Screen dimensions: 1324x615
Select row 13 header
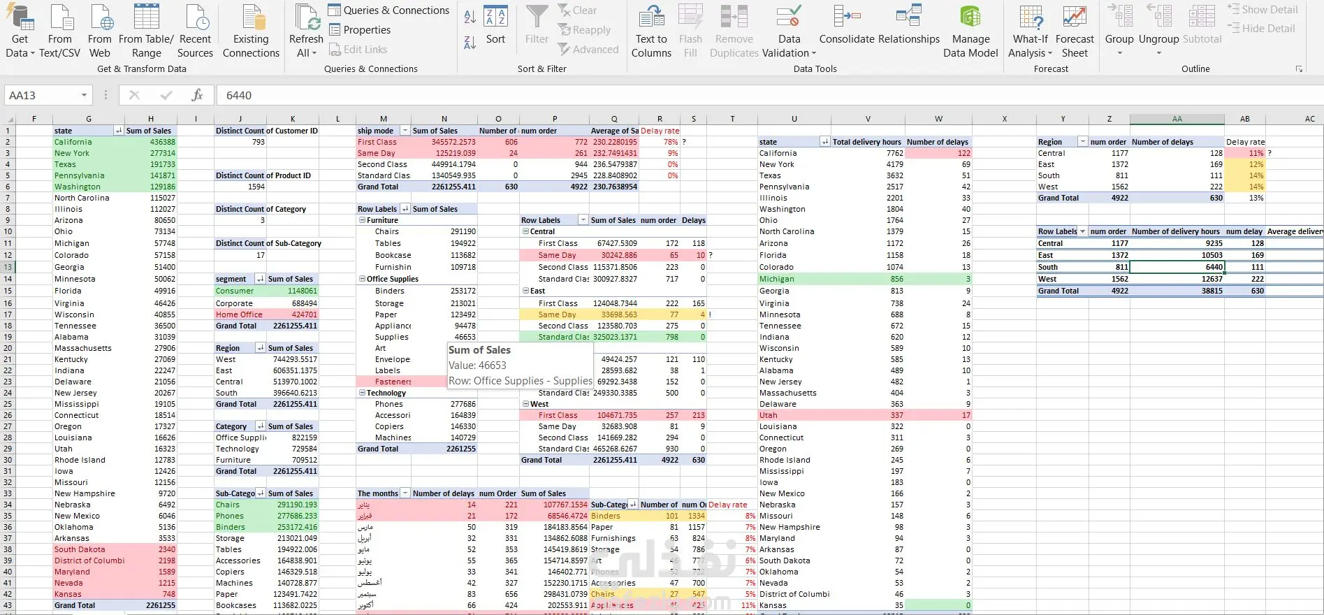pyautogui.click(x=8, y=267)
